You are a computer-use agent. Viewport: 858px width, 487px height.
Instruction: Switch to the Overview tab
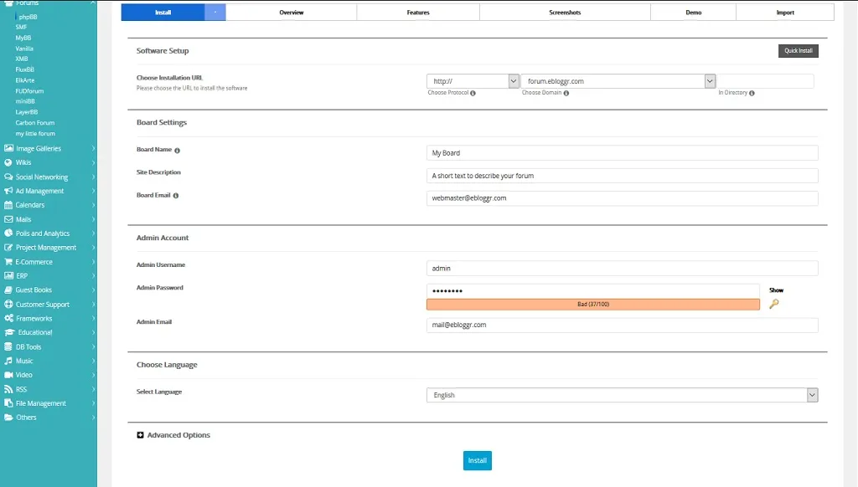click(x=291, y=12)
